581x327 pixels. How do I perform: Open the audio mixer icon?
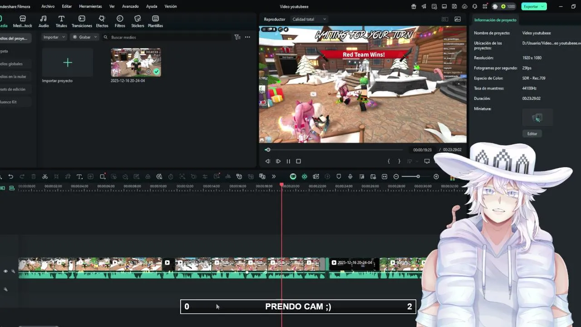pyautogui.click(x=362, y=177)
